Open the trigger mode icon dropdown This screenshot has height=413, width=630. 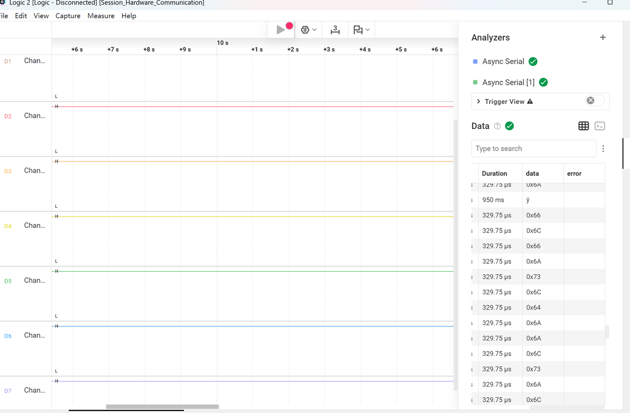click(309, 30)
